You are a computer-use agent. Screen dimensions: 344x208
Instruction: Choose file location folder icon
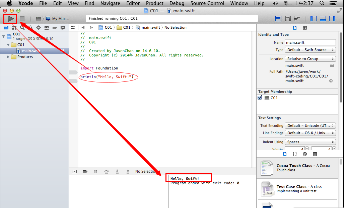(332, 65)
